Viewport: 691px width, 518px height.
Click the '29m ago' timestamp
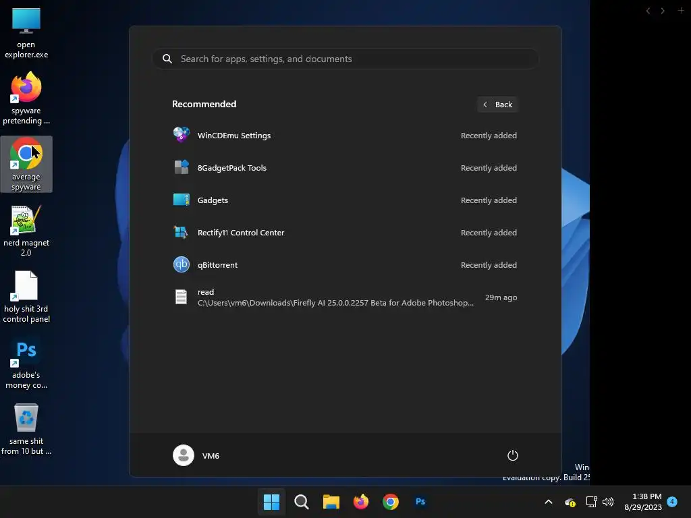501,297
